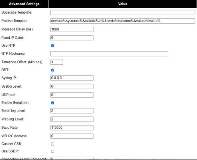The width and height of the screenshot is (197, 160).
Task: Click the Subscribe Template text field
Action: [123, 12]
